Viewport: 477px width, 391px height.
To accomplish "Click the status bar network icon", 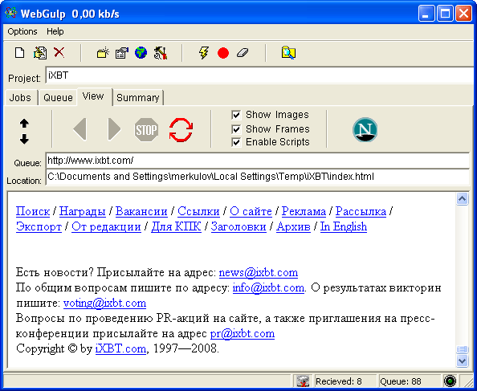I will 303,381.
